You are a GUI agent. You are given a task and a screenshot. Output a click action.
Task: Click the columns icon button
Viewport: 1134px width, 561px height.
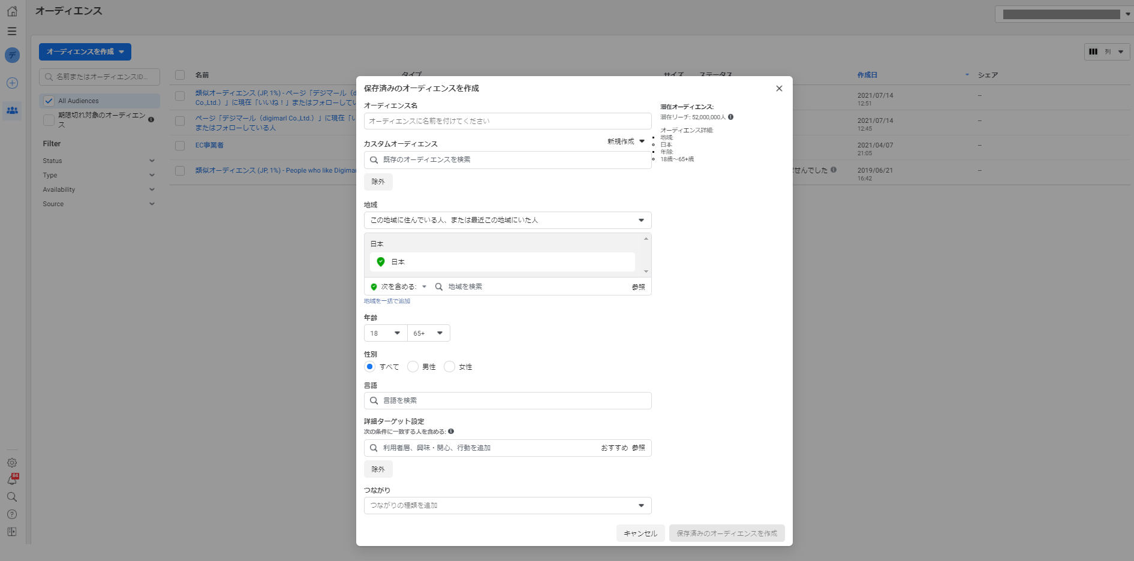coord(1107,52)
